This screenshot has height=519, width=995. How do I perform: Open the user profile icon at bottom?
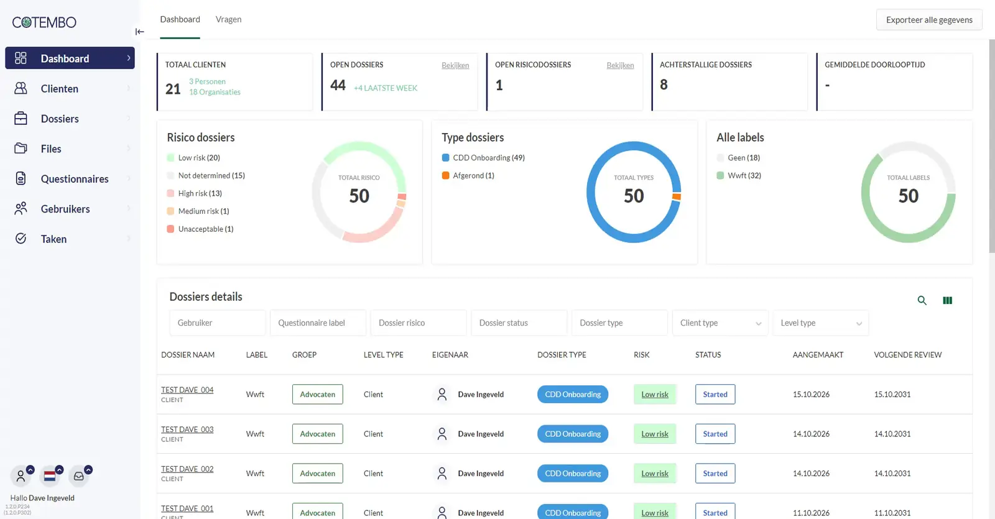click(x=21, y=476)
